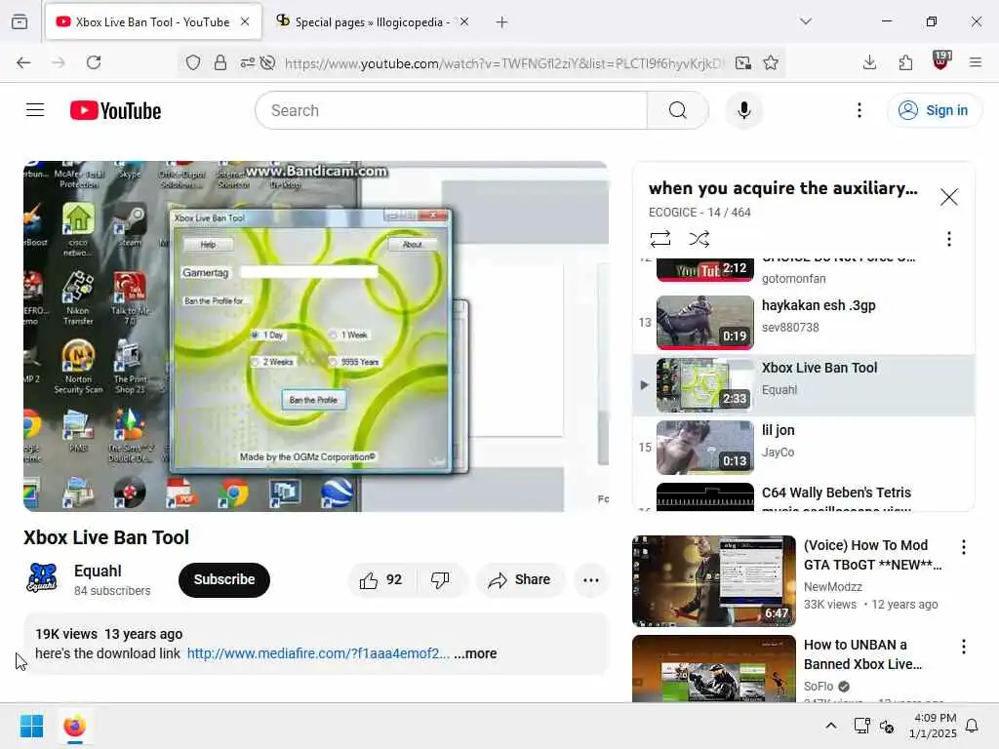This screenshot has width=999, height=749.
Task: Open a new browser tab
Action: click(502, 22)
